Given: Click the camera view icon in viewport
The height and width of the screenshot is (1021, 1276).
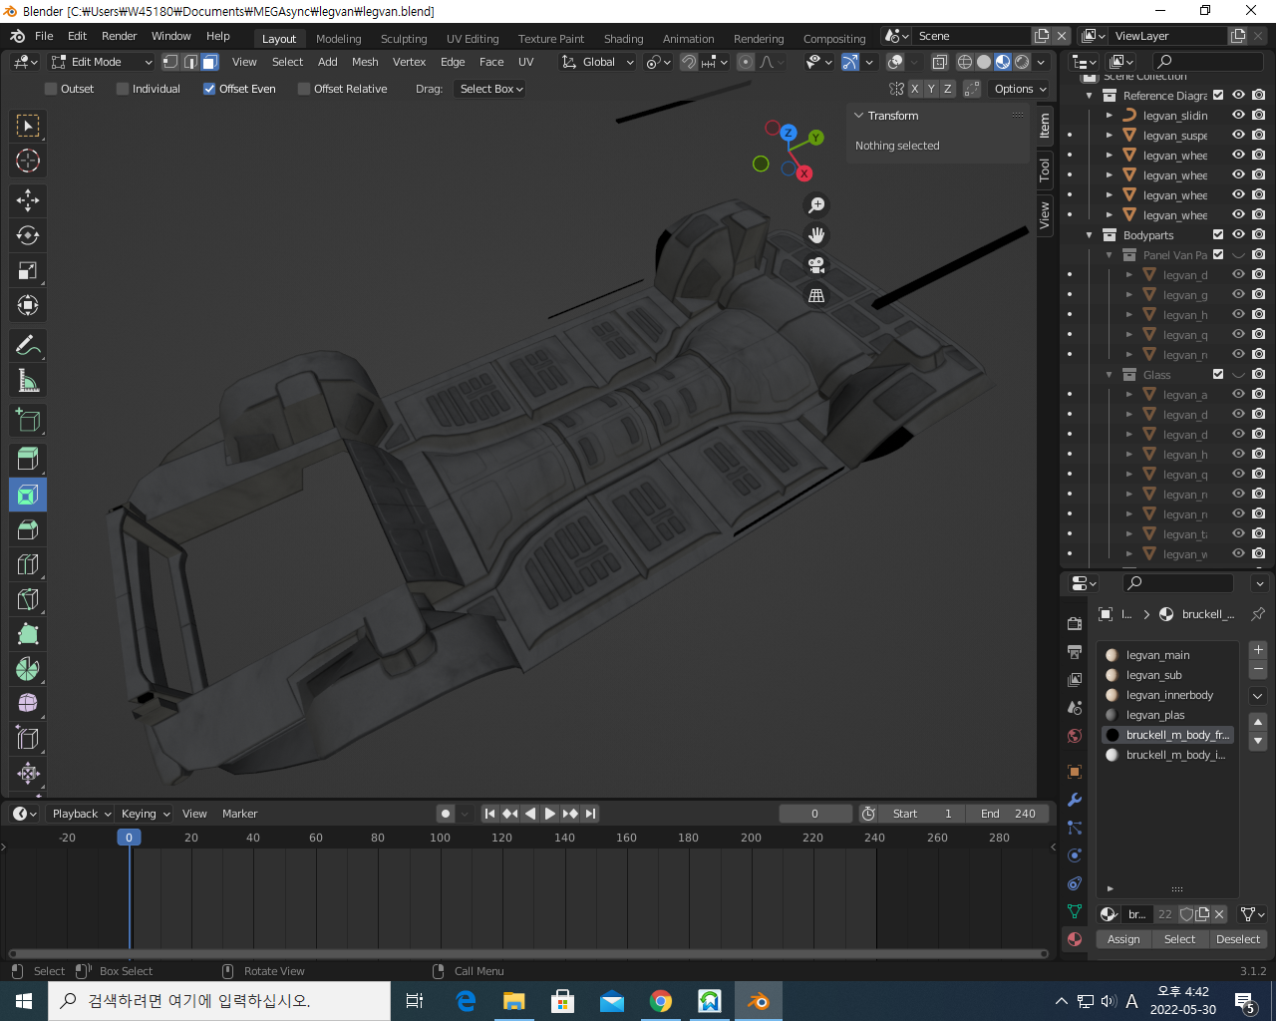Looking at the screenshot, I should point(816,265).
